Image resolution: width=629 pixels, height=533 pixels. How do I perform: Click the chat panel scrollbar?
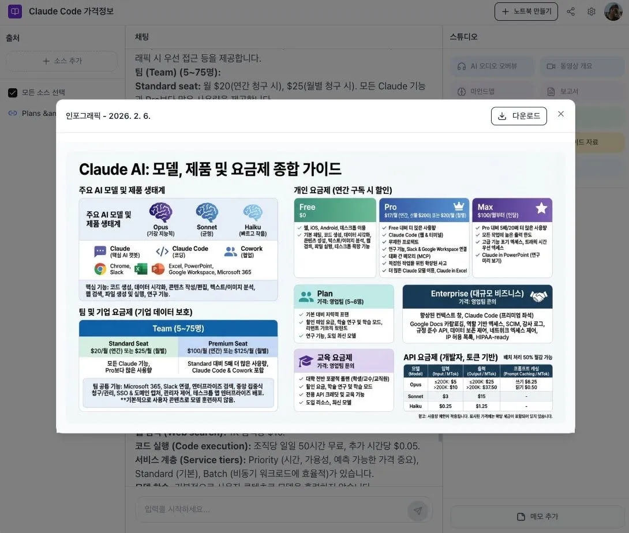pos(440,437)
